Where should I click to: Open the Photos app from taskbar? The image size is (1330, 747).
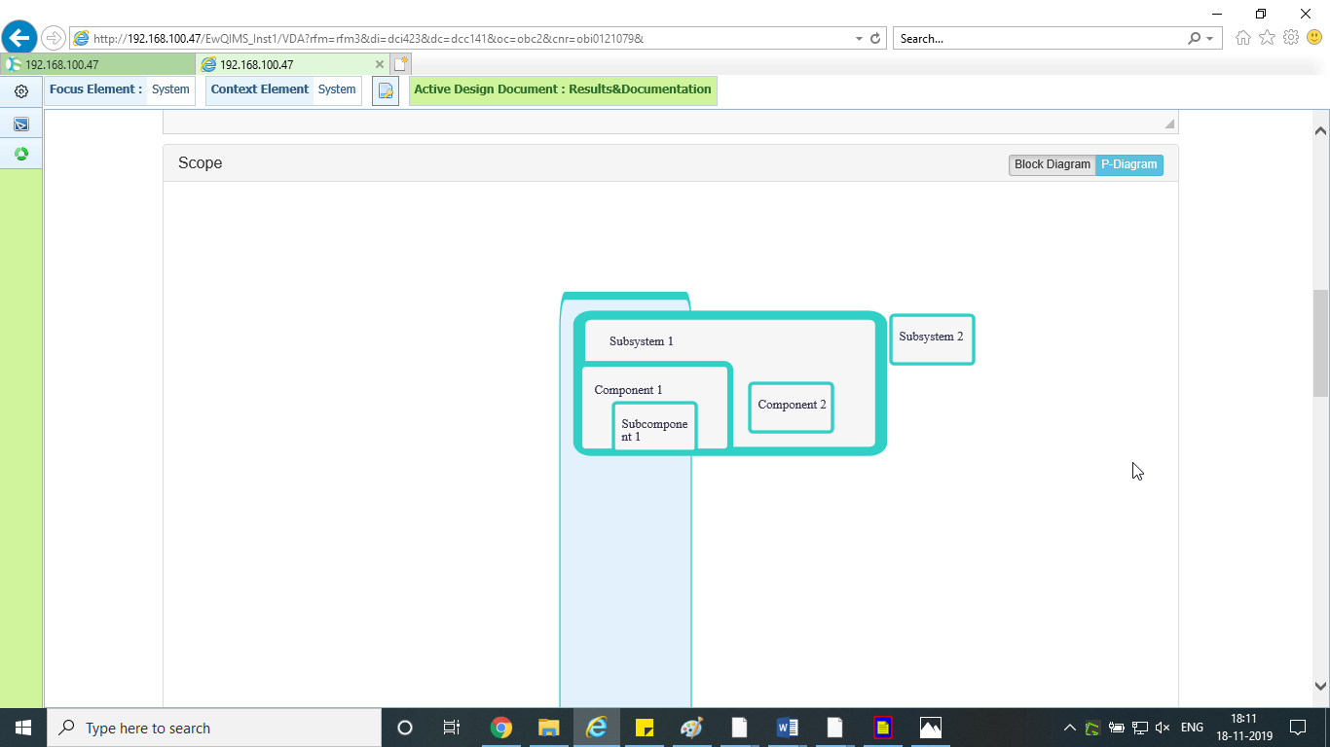pos(931,728)
